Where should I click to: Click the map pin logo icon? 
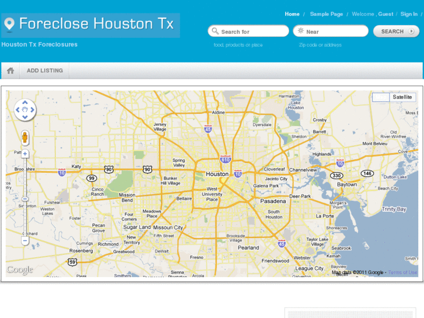(9, 25)
